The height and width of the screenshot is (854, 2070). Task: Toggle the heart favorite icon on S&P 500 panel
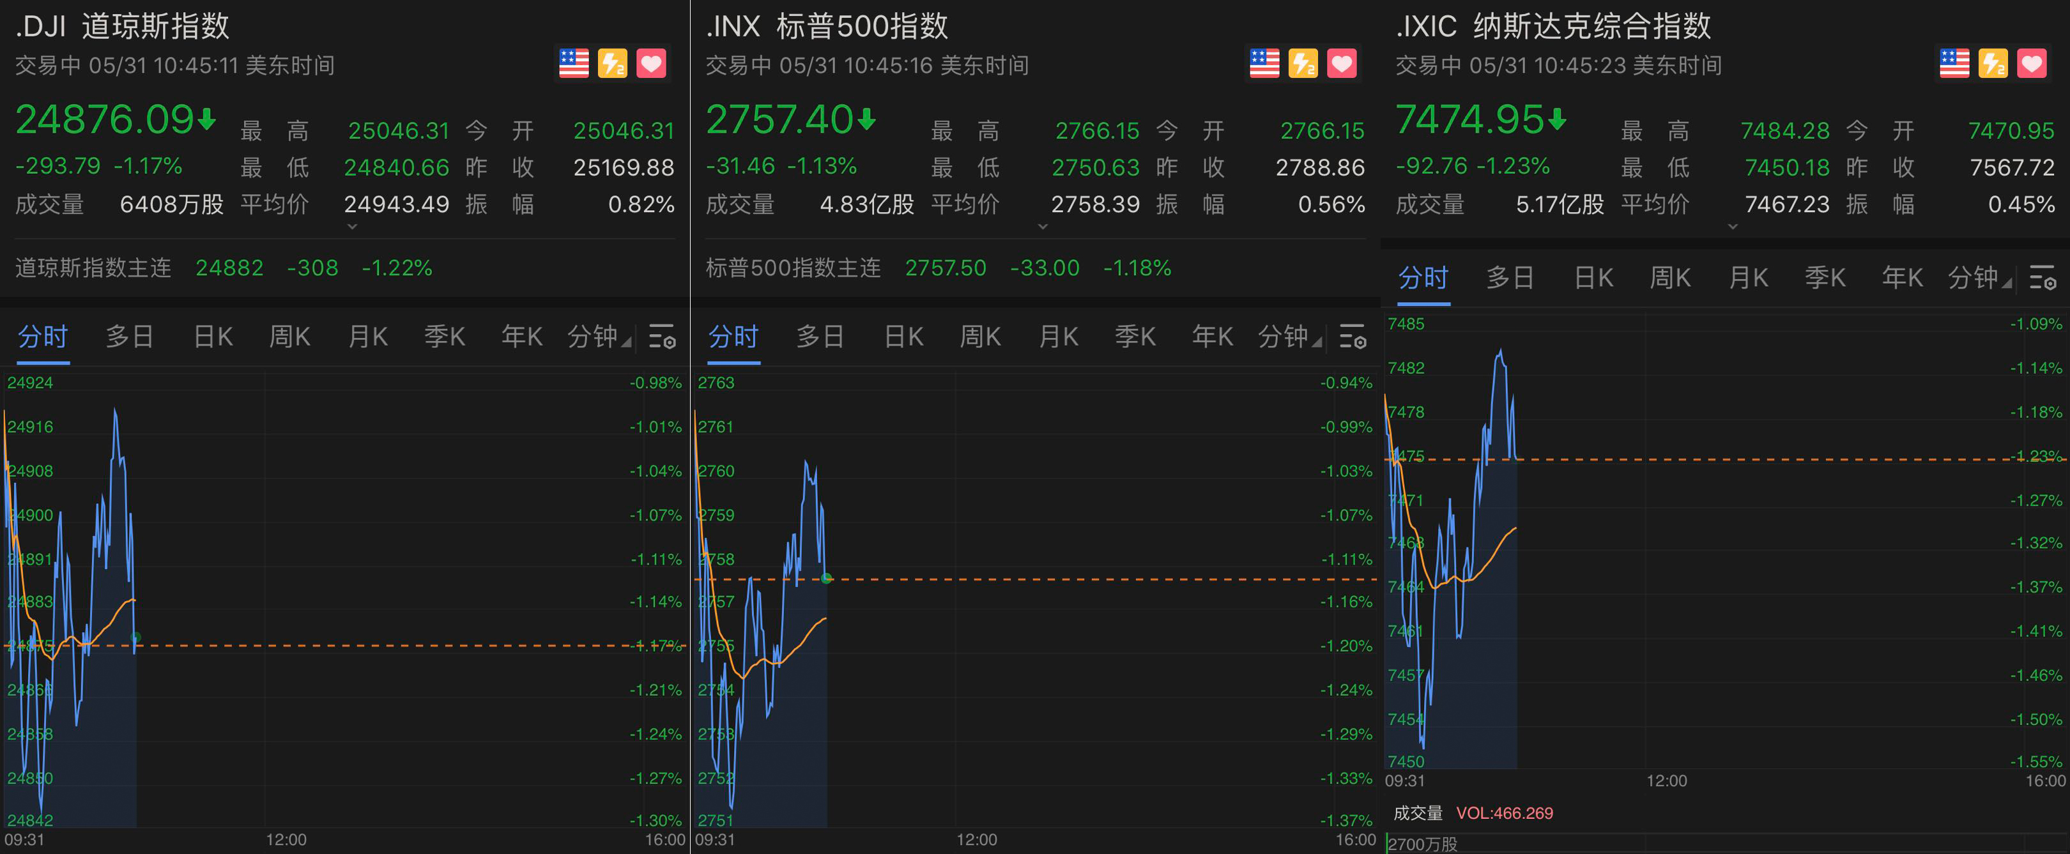1344,63
